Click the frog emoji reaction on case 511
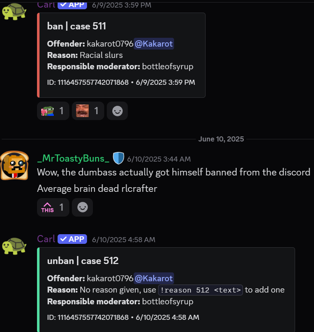Viewport: 314px width, 332px height. [53, 111]
